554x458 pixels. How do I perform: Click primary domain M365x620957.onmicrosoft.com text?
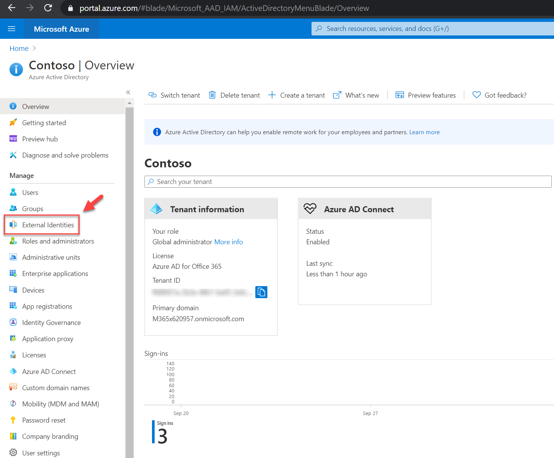click(198, 319)
